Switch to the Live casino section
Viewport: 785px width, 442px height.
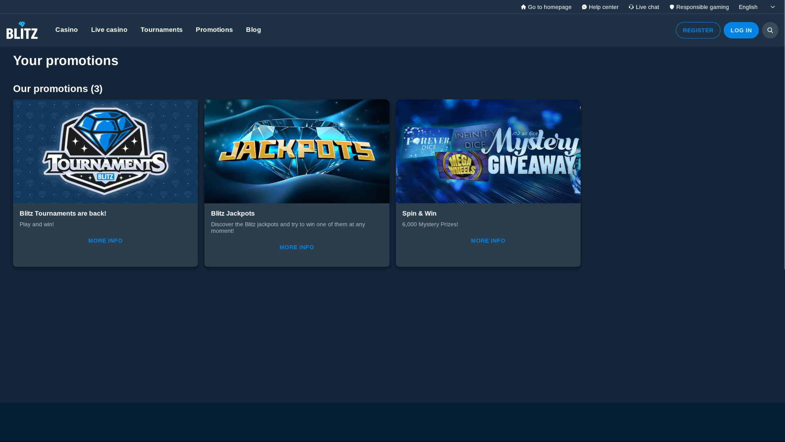pyautogui.click(x=109, y=29)
